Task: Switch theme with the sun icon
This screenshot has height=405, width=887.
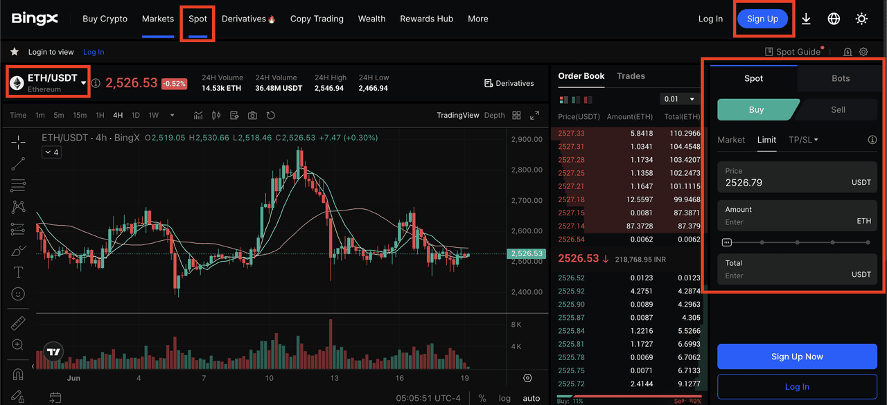Action: coord(861,19)
